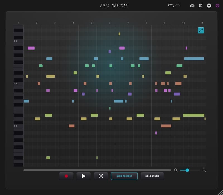Image resolution: width=223 pixels, height=195 pixels.
Task: Click the teal expand piano roll icon
Action: (x=201, y=30)
